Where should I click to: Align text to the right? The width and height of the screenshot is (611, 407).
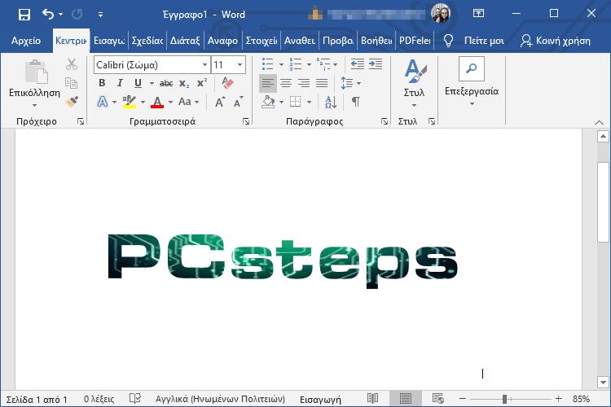click(304, 83)
